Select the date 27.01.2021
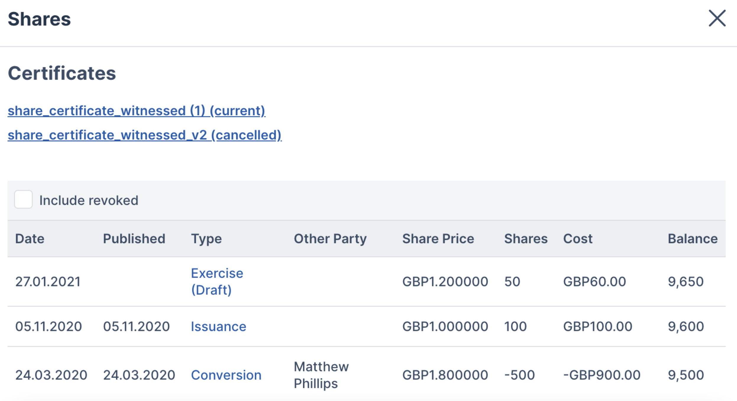Image resolution: width=737 pixels, height=401 pixels. tap(48, 281)
